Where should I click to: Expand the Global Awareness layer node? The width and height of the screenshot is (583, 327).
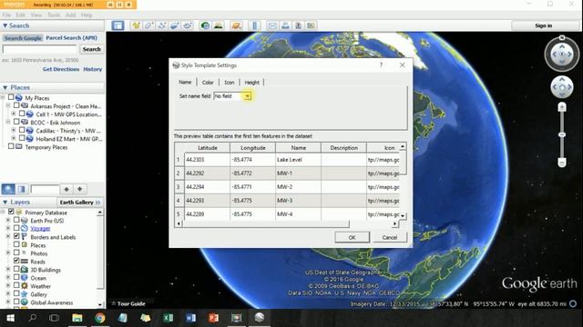[x=8, y=302]
